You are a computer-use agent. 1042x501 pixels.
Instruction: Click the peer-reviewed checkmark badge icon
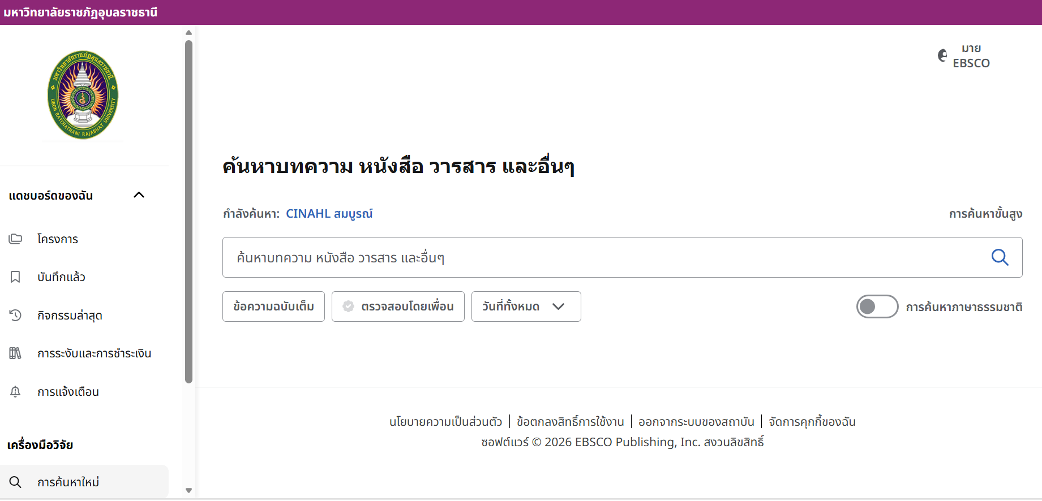click(349, 306)
